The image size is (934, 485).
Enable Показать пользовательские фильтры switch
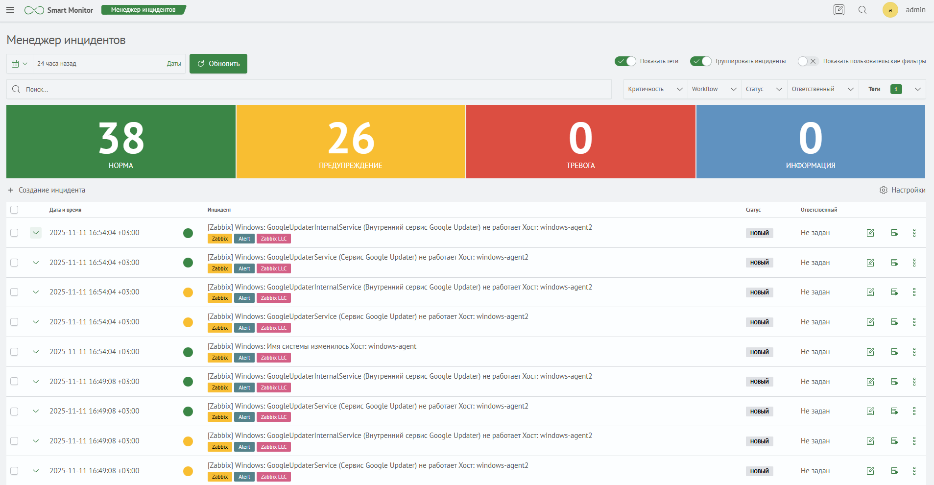pos(807,61)
